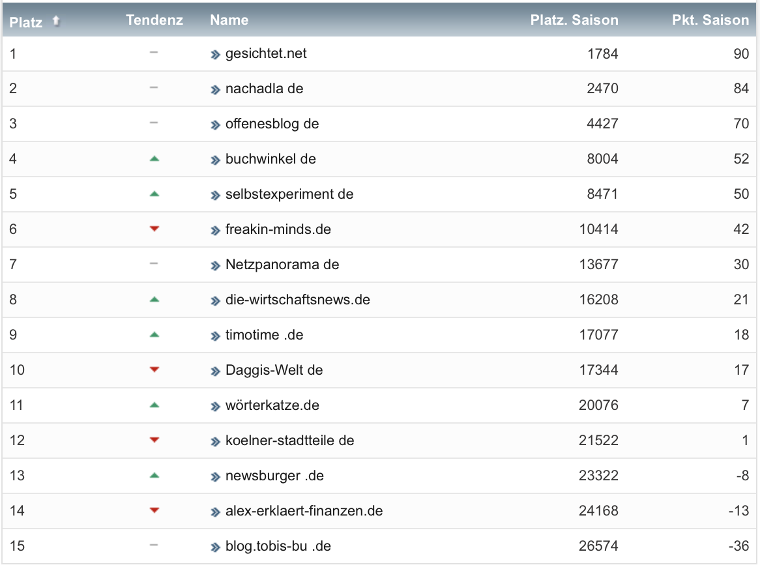
Task: Click the green up trend icon for die-wirtschaftsnews.de
Action: coord(154,300)
